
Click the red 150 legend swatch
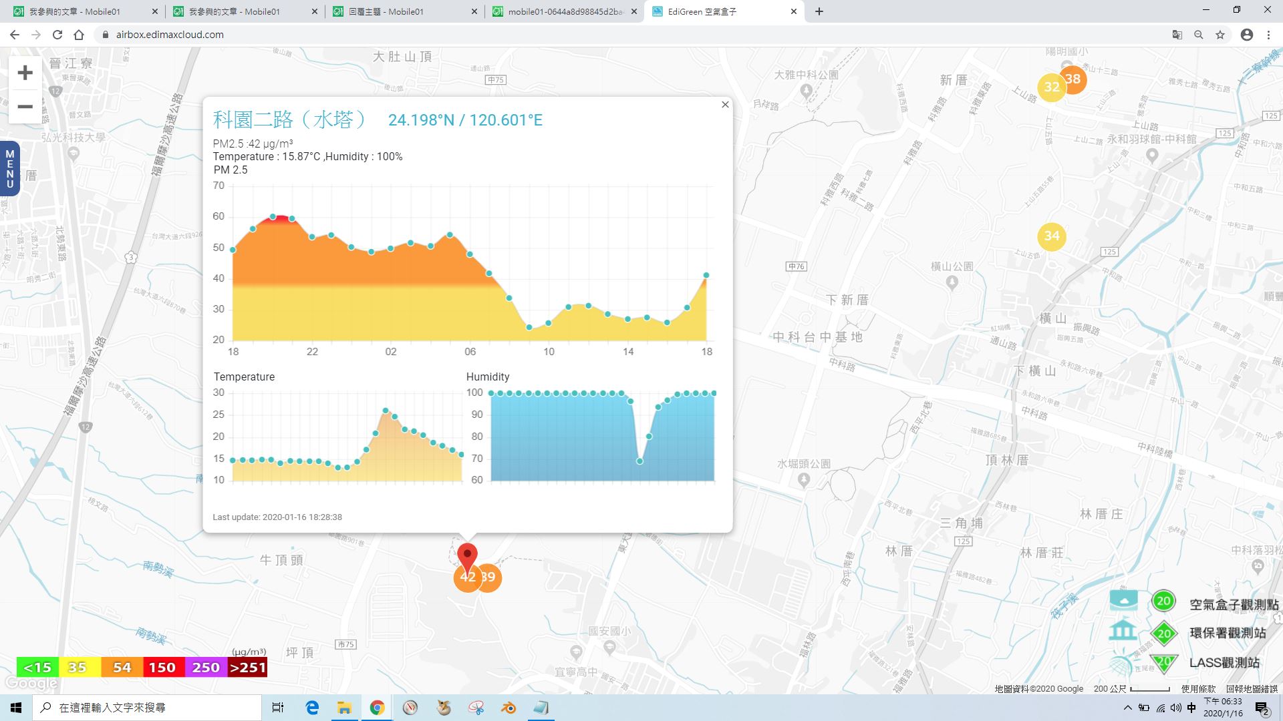tap(162, 668)
